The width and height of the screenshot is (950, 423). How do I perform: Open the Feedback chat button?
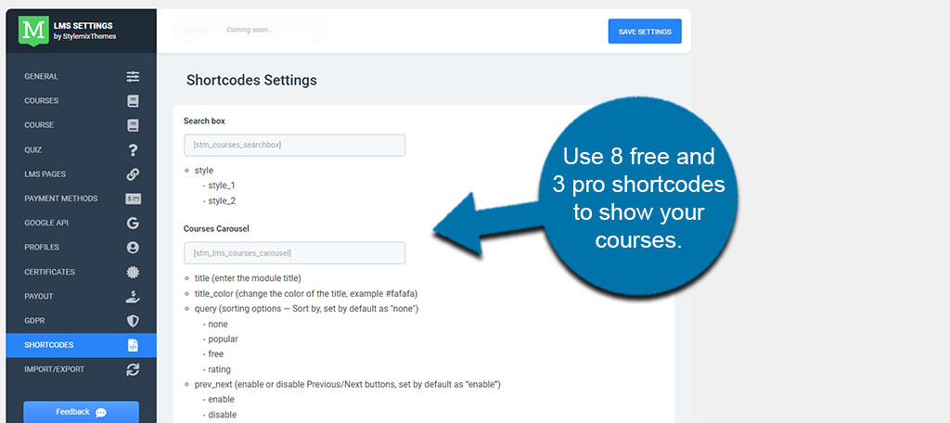click(81, 412)
